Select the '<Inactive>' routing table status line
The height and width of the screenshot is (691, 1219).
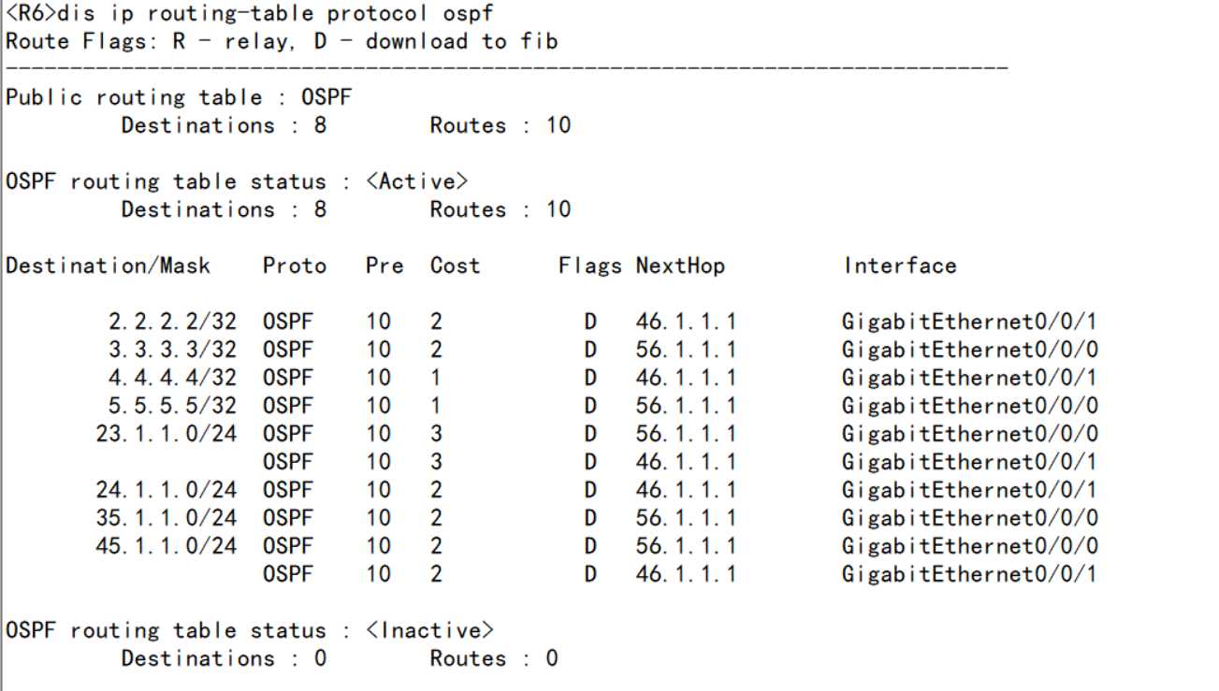point(250,631)
